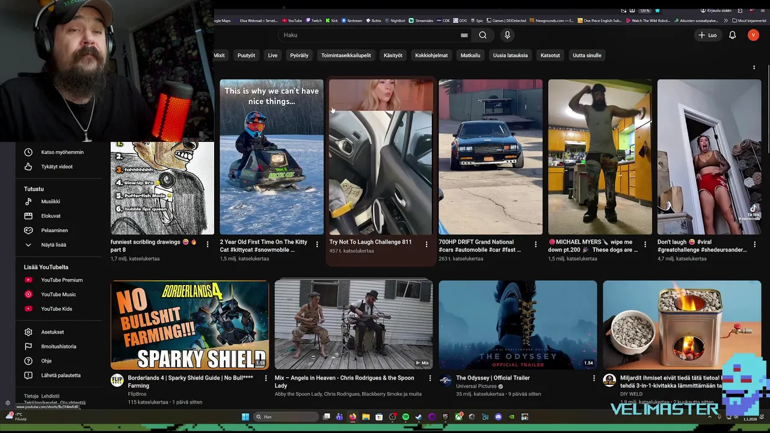Play The Odyssey Official Trailer thumbnail
This screenshot has height=433, width=770.
click(x=518, y=325)
